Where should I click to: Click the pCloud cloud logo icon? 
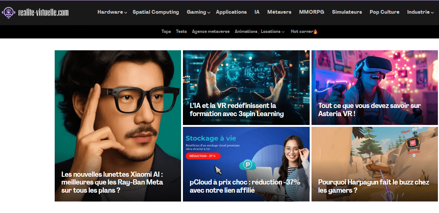point(248,165)
